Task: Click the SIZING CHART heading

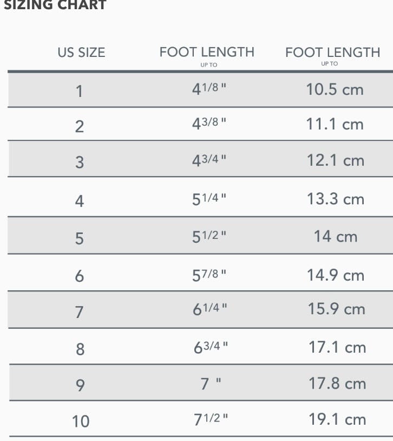Action: pyautogui.click(x=55, y=5)
